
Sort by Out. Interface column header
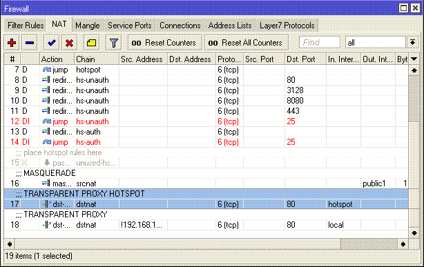378,59
